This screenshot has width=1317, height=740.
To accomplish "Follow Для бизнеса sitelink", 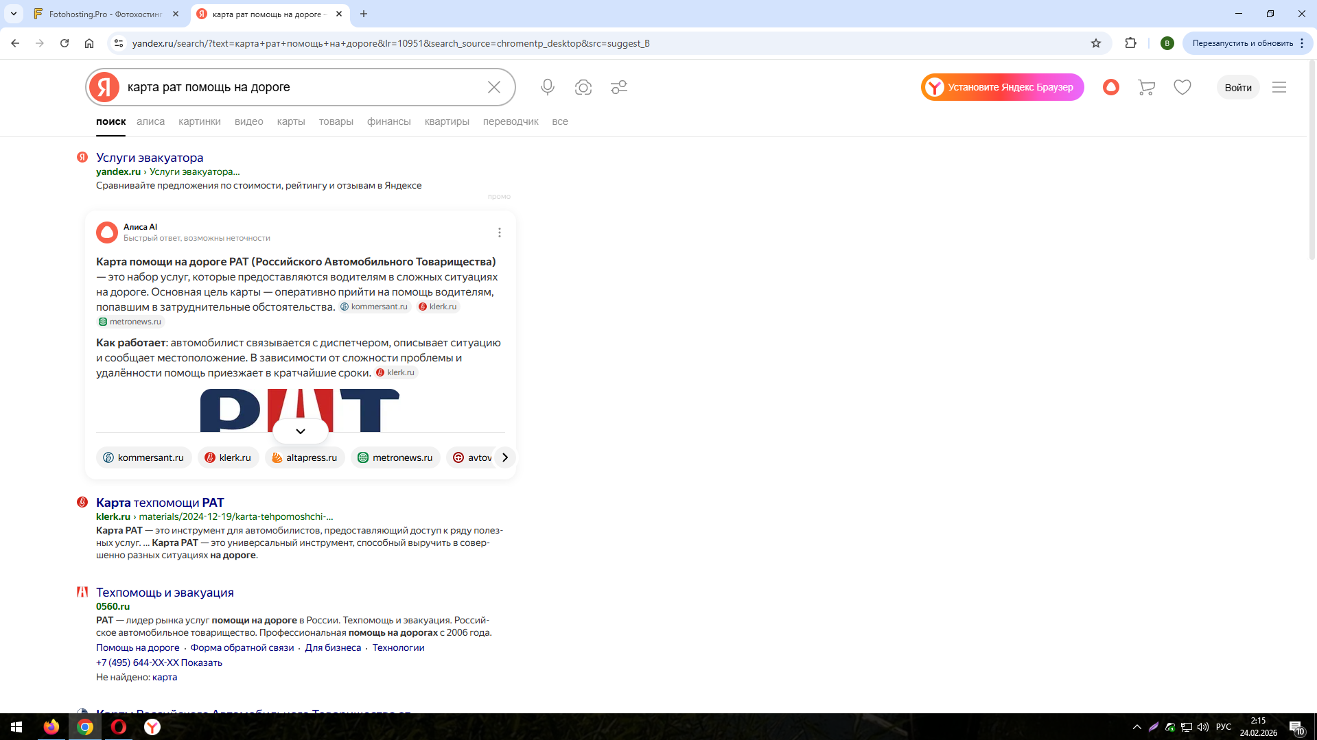I will point(333,647).
